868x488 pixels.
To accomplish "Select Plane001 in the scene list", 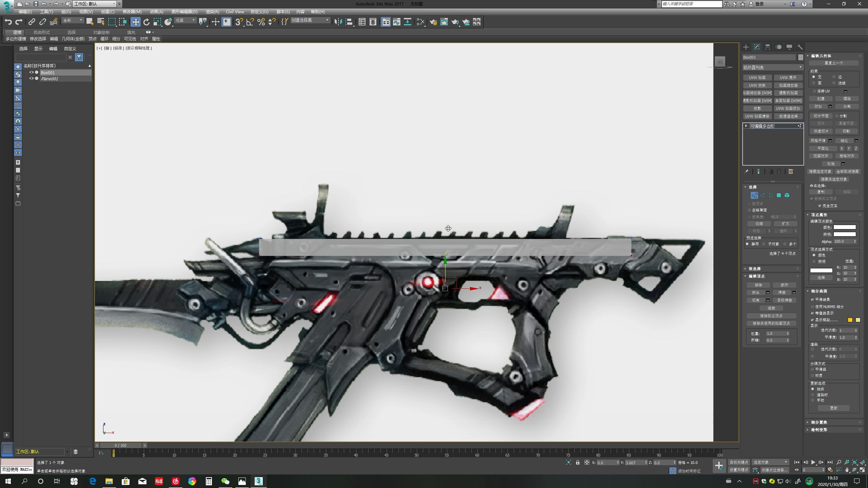I will 50,79.
